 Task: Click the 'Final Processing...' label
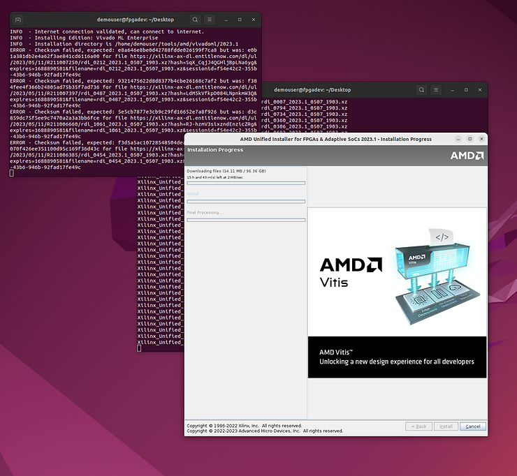coord(205,213)
